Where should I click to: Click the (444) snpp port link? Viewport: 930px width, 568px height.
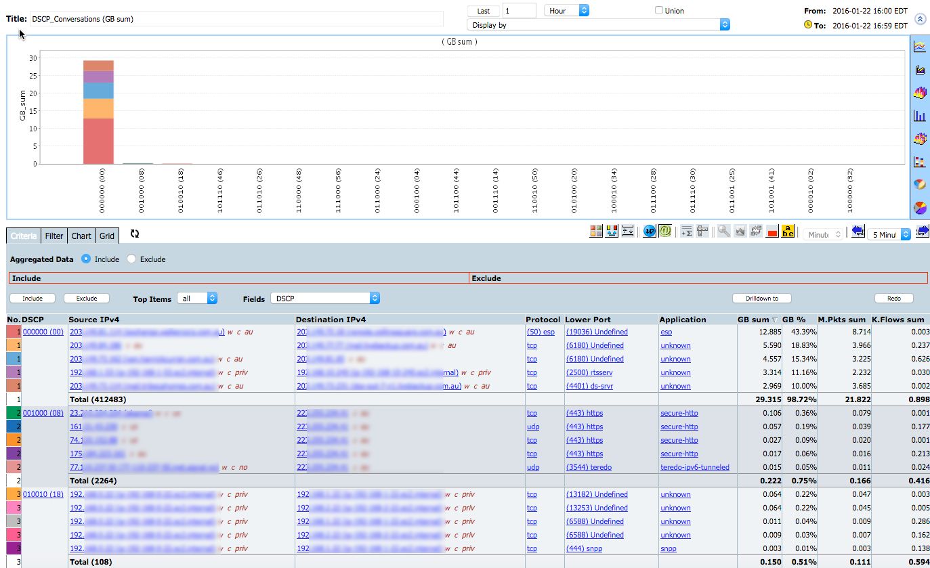coord(584,548)
